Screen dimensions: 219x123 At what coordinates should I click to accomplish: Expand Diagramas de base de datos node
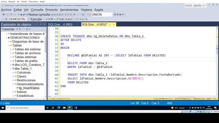9,42
